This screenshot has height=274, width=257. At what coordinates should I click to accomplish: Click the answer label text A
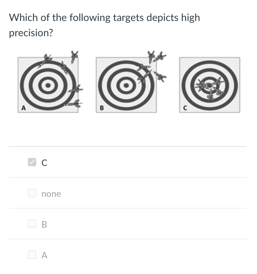tap(44, 255)
